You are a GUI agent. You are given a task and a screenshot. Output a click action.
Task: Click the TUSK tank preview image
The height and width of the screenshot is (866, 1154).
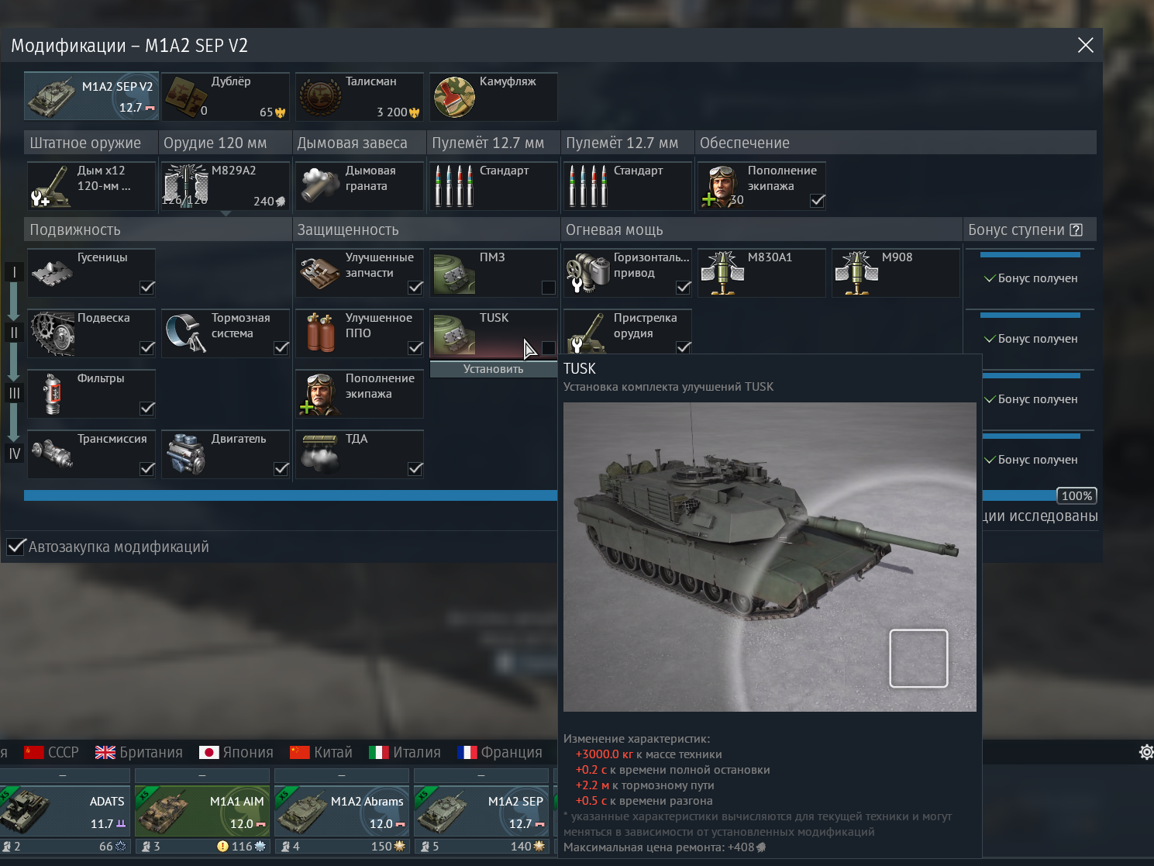(x=770, y=557)
